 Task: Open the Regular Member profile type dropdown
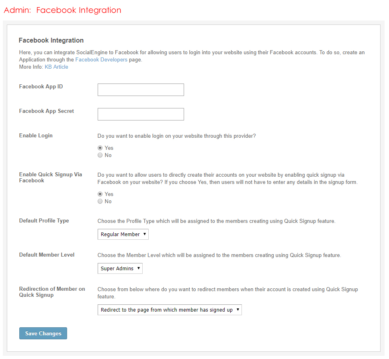tap(123, 235)
